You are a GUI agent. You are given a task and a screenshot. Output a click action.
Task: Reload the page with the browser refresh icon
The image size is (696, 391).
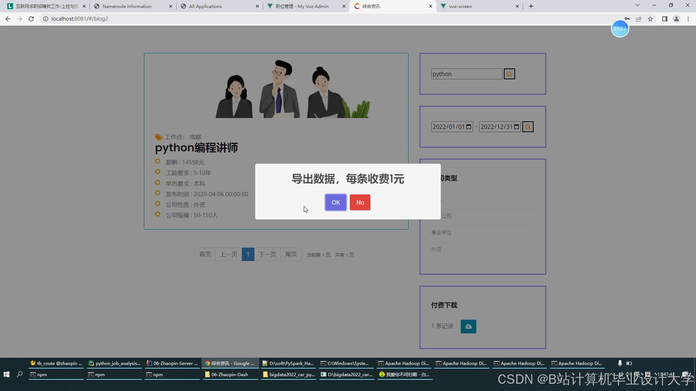point(31,19)
